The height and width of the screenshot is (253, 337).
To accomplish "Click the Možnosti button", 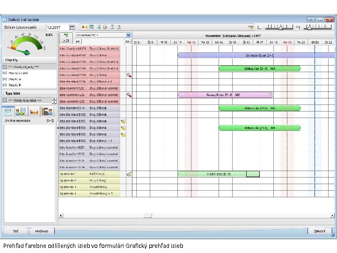I will point(42,231).
